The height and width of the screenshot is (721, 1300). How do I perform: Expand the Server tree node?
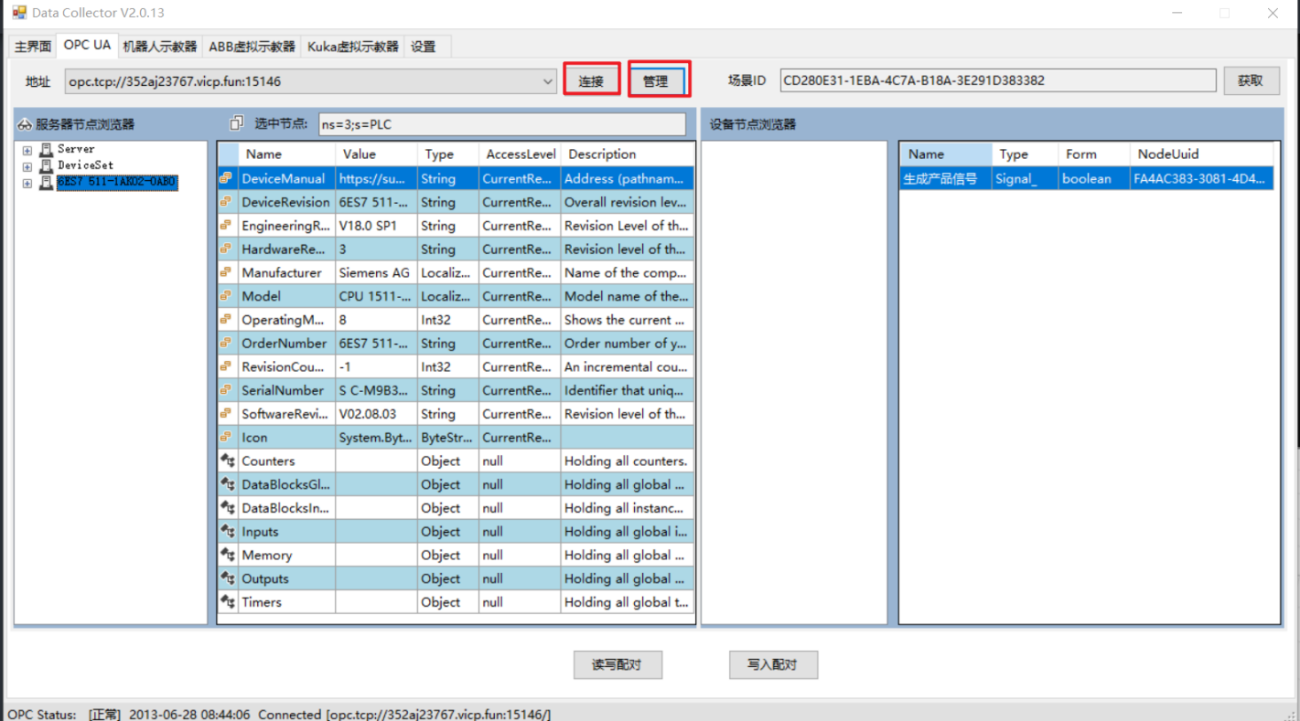(x=27, y=151)
